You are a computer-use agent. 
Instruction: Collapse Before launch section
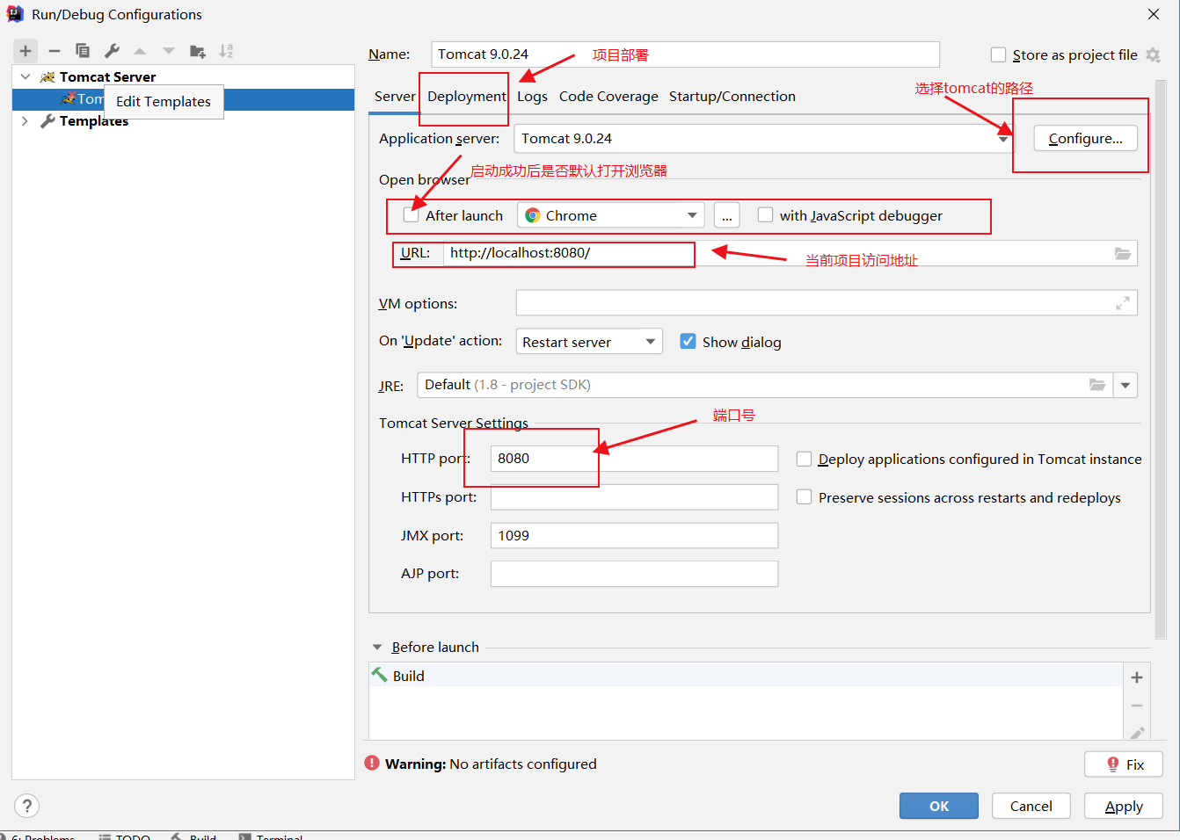377,648
